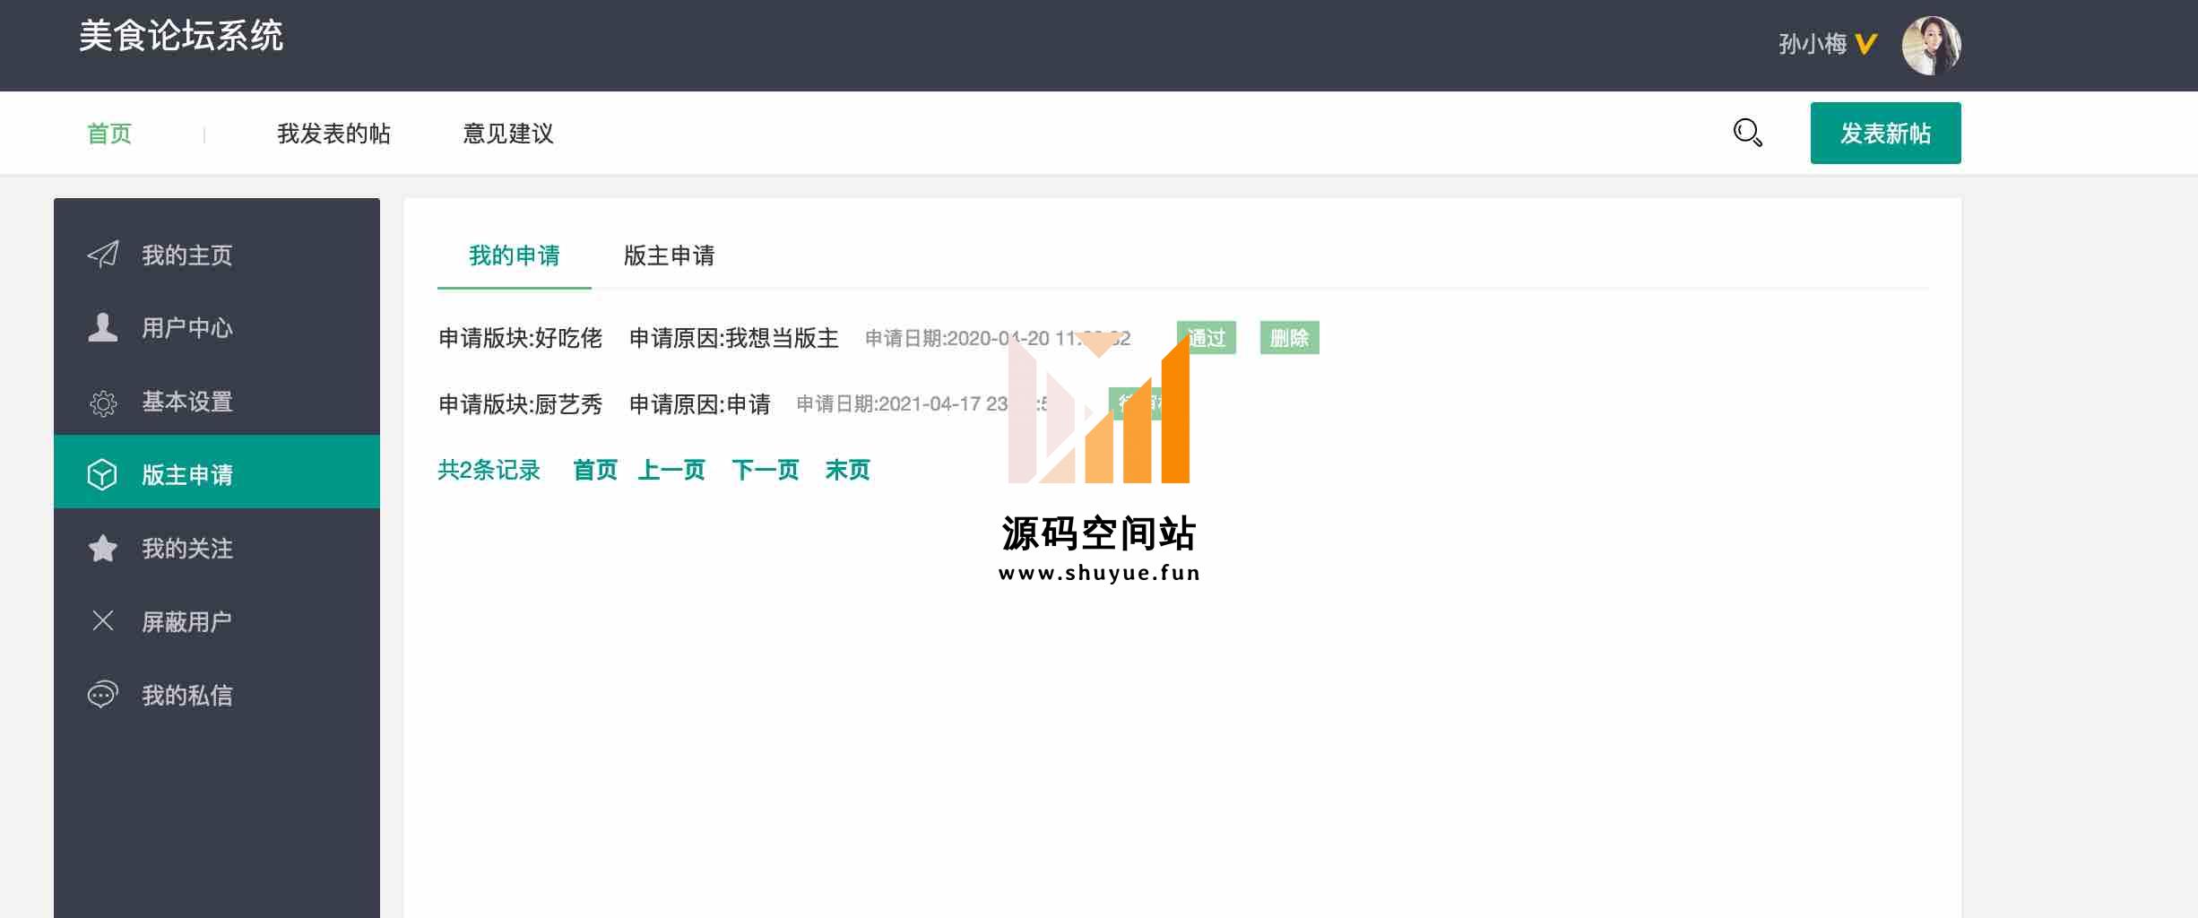This screenshot has width=2198, height=918.
Task: Open search with the magnifier icon
Action: point(1747,133)
